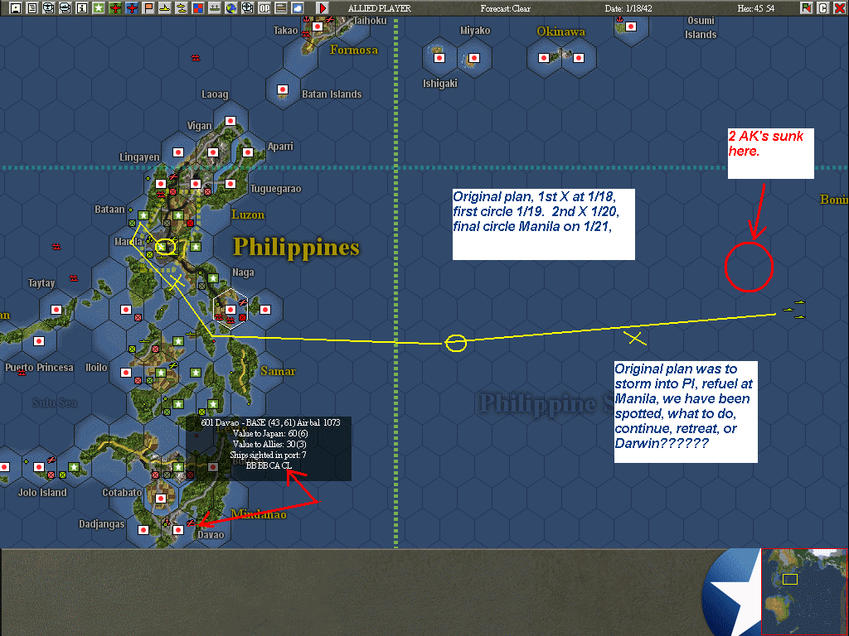The width and height of the screenshot is (849, 636).
Task: Select the Osumi Islands base flag
Action: tap(630, 26)
